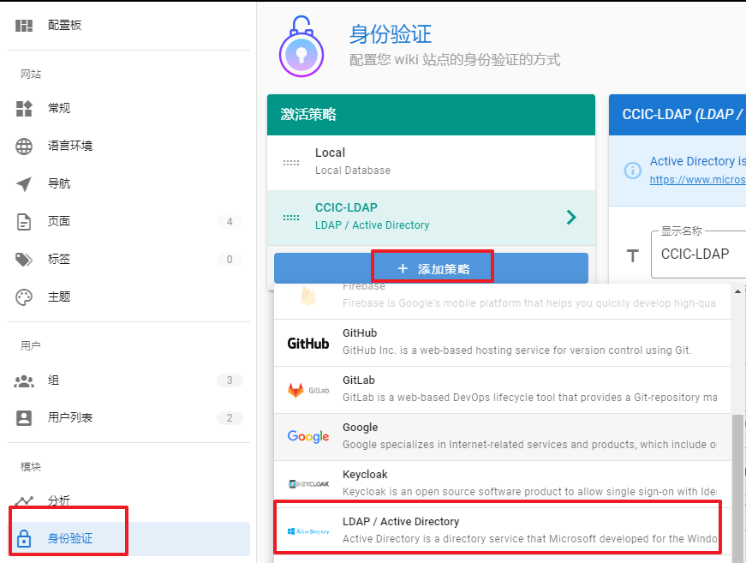
Task: Click the 身份验证 padlock icon
Action: point(23,538)
